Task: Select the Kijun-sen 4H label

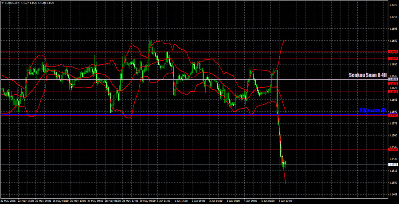Action: (373, 110)
